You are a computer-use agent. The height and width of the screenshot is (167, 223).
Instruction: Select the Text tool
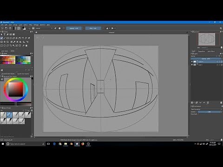tap(5, 34)
